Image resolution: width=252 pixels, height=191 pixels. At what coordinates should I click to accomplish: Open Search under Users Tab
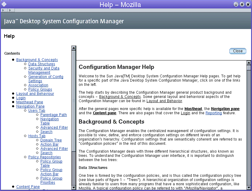coord(46,132)
